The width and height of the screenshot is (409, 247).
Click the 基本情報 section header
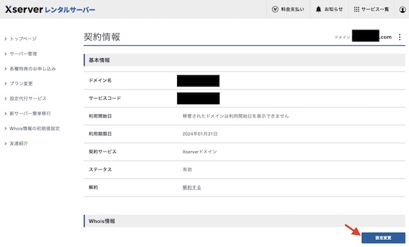[244, 60]
